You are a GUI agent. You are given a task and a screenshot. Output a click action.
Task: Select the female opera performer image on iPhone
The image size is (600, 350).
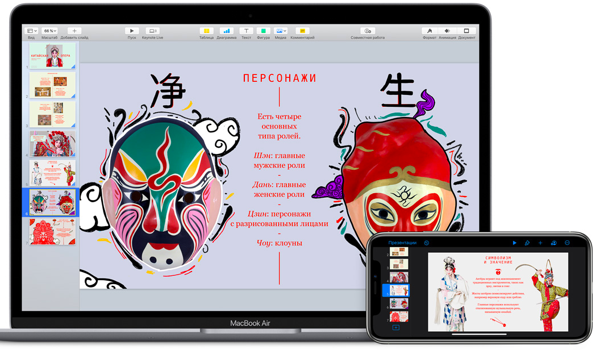[453, 294]
